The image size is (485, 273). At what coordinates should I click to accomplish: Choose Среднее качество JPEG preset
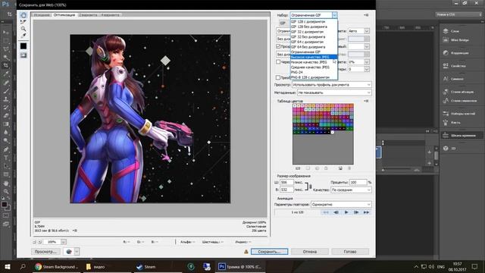tap(314, 67)
